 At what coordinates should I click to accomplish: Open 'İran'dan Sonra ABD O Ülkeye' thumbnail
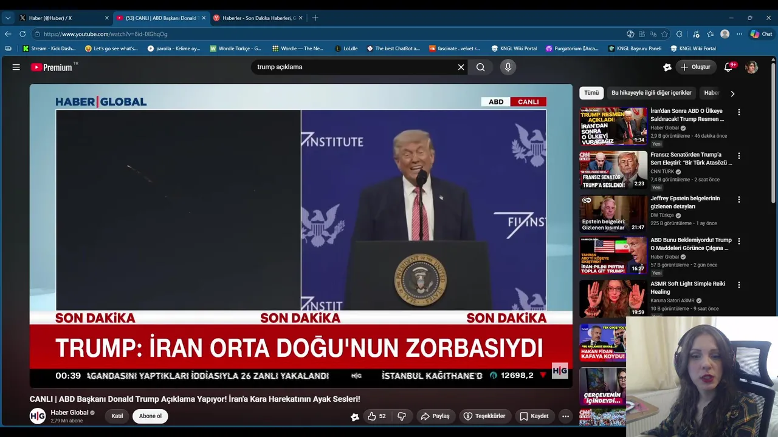pyautogui.click(x=613, y=126)
